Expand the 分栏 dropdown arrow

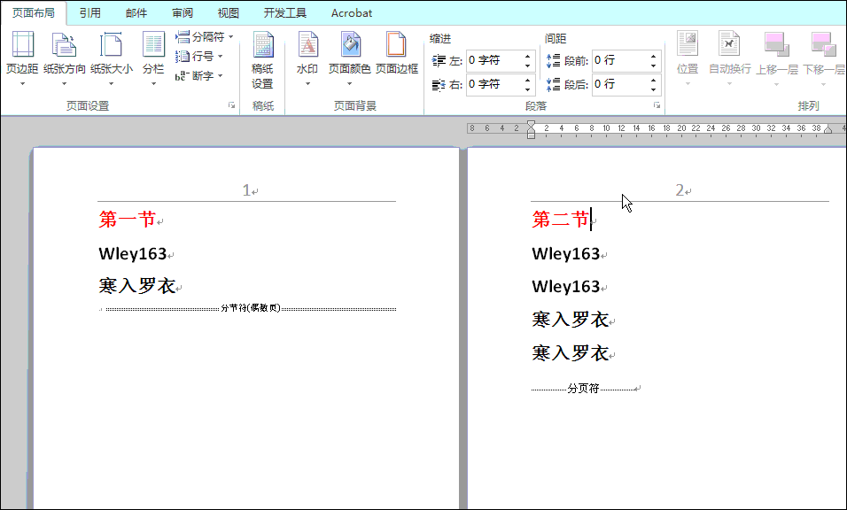point(153,83)
